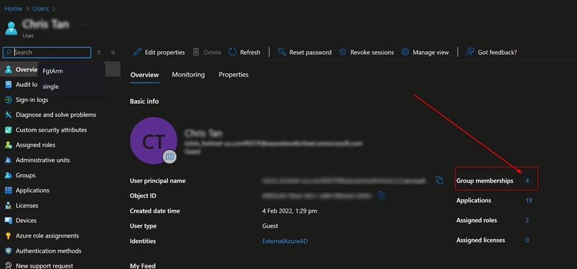Click the CT profile avatar

pos(154,141)
